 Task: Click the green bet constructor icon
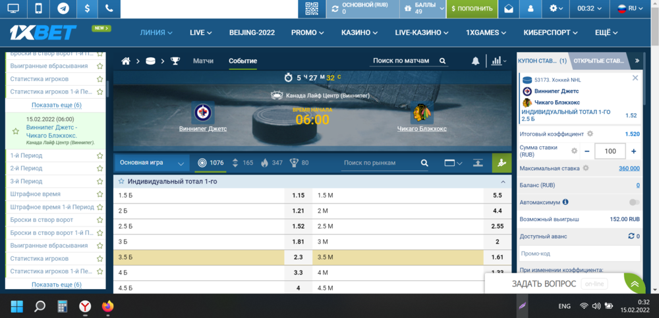point(501,163)
